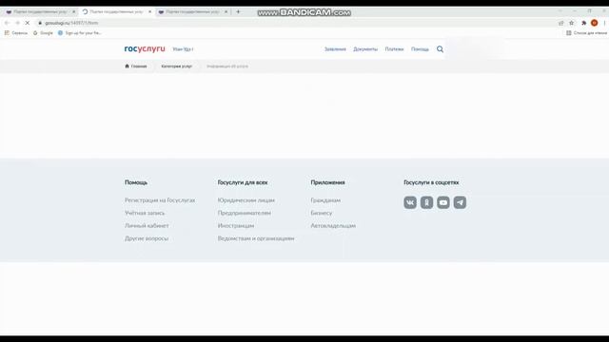Open Автовладельцам under Приложения

click(x=333, y=226)
